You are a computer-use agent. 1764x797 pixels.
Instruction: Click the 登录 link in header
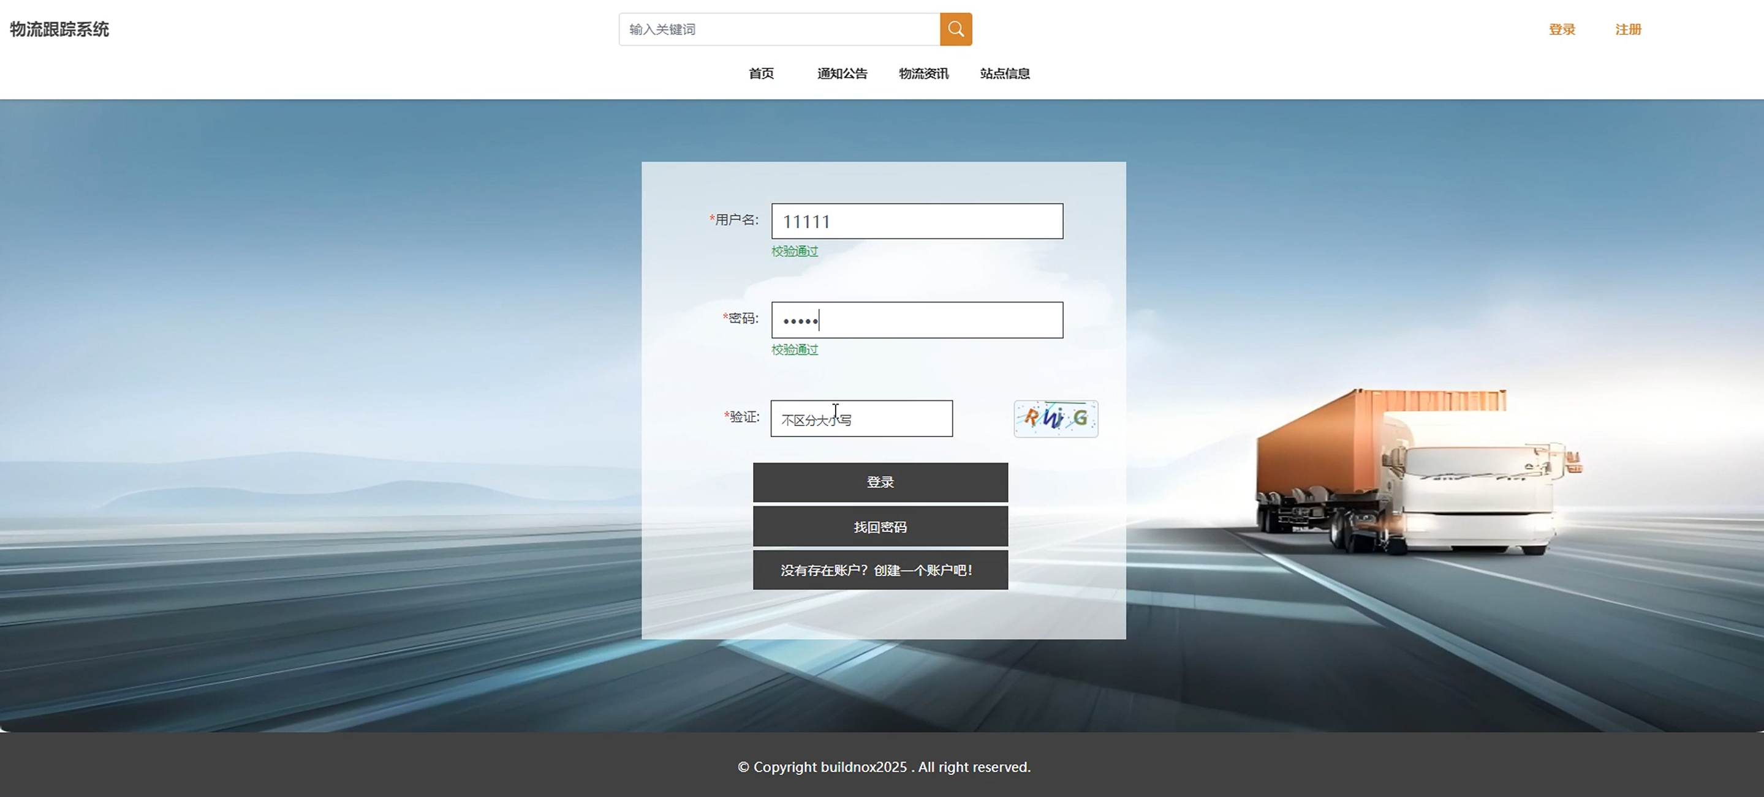pyautogui.click(x=1562, y=29)
